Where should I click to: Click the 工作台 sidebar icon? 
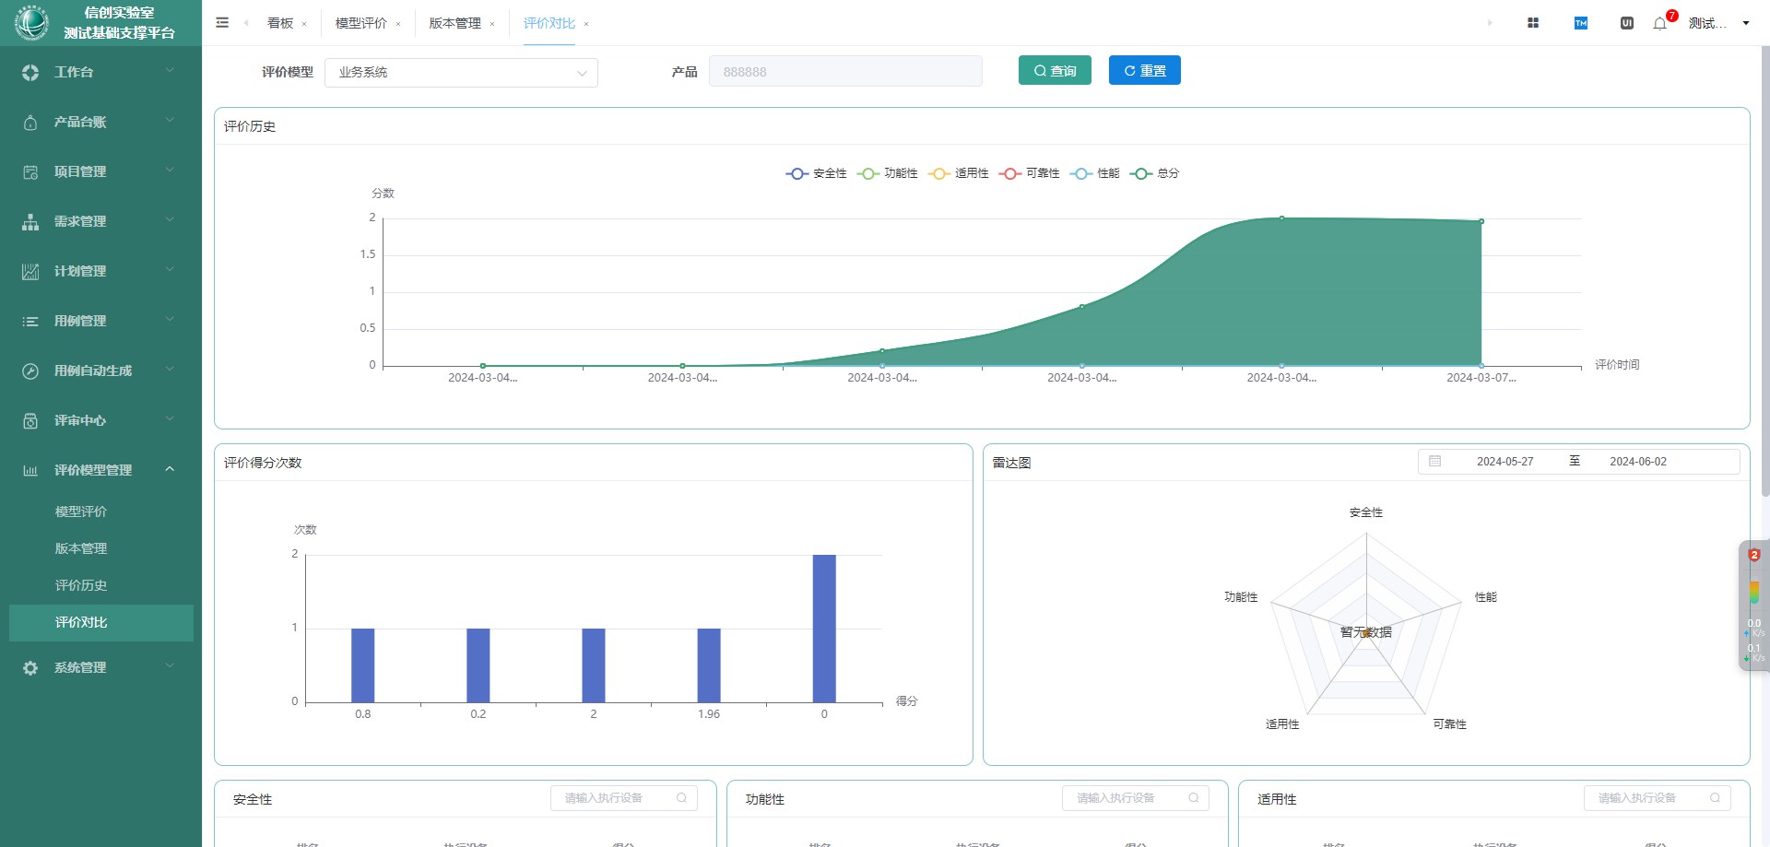(x=30, y=72)
